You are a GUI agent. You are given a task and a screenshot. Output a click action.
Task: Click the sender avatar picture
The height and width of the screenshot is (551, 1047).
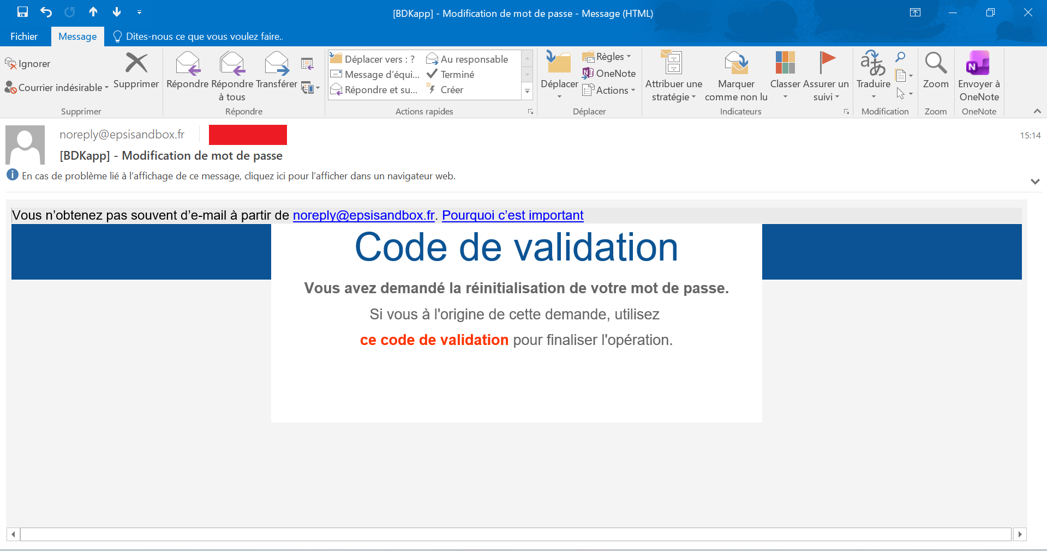25,145
